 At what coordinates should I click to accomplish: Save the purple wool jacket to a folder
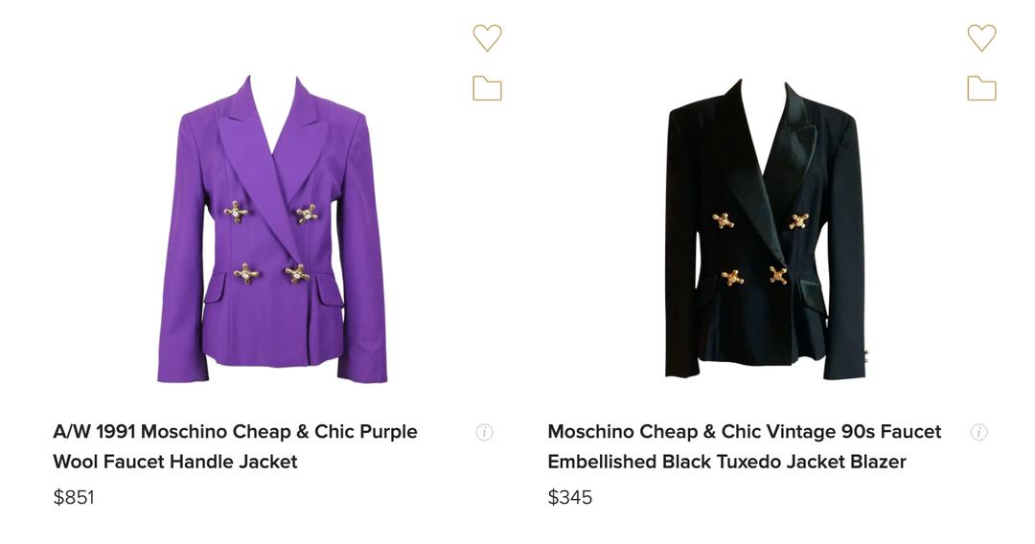[x=487, y=88]
